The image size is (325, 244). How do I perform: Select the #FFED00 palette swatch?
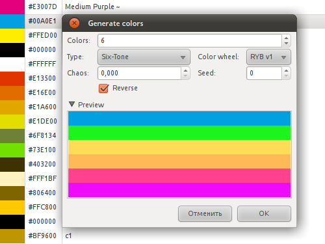click(x=12, y=36)
